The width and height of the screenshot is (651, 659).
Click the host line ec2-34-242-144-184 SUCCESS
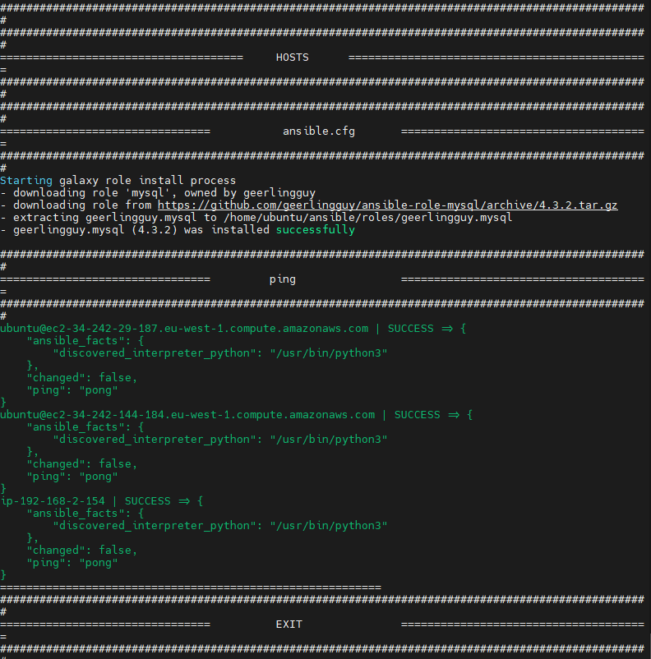pyautogui.click(x=237, y=415)
